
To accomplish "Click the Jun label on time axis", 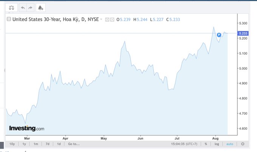I will click(x=140, y=138).
